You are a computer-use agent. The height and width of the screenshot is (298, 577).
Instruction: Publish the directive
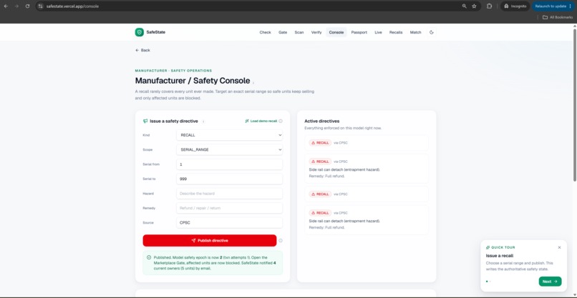pos(209,240)
